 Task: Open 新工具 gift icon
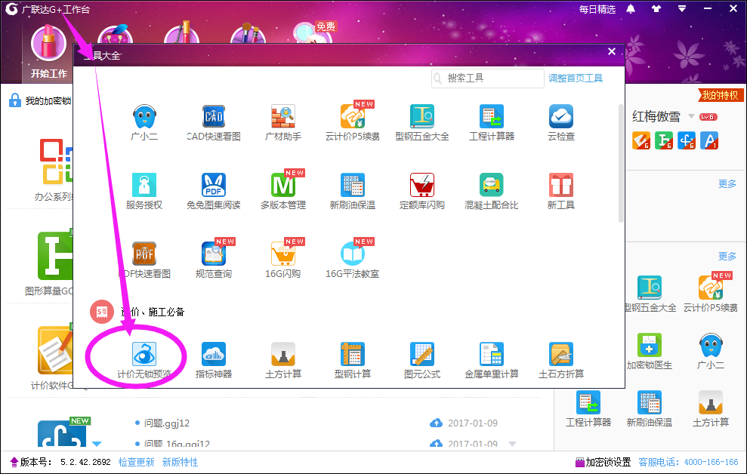point(561,191)
